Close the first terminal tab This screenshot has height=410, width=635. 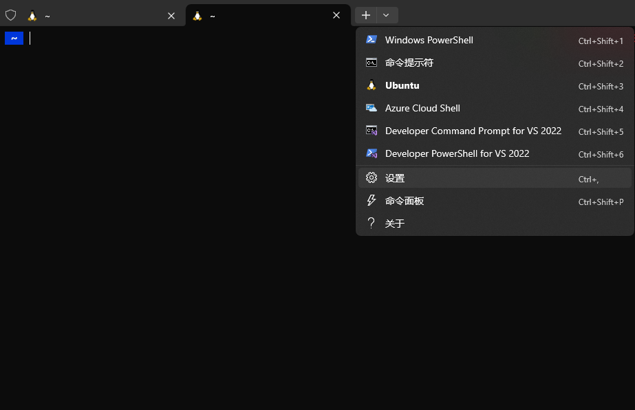tap(171, 15)
